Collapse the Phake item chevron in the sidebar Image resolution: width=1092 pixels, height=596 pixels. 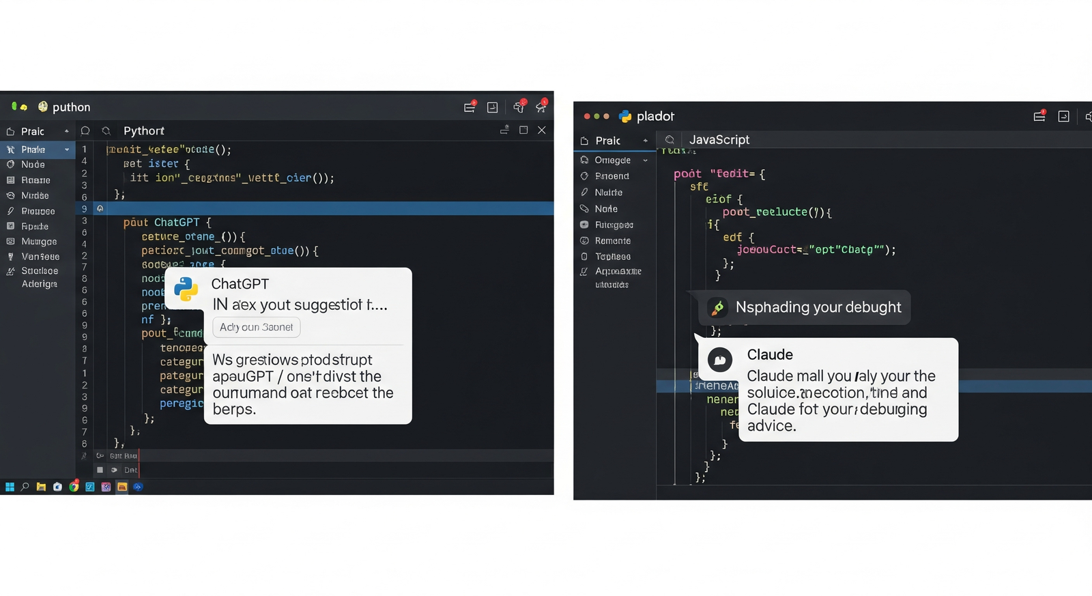(x=67, y=150)
